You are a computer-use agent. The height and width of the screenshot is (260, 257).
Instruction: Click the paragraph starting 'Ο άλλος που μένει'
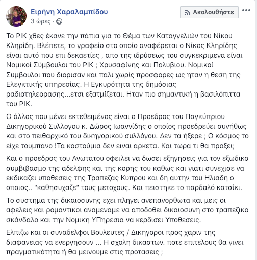pos(127,131)
